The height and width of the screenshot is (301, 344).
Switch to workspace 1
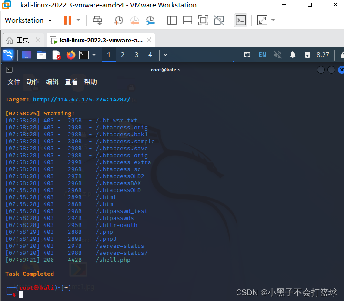(x=109, y=55)
